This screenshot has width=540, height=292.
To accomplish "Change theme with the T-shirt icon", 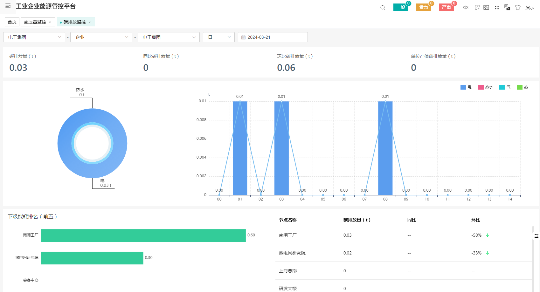I will (x=518, y=7).
